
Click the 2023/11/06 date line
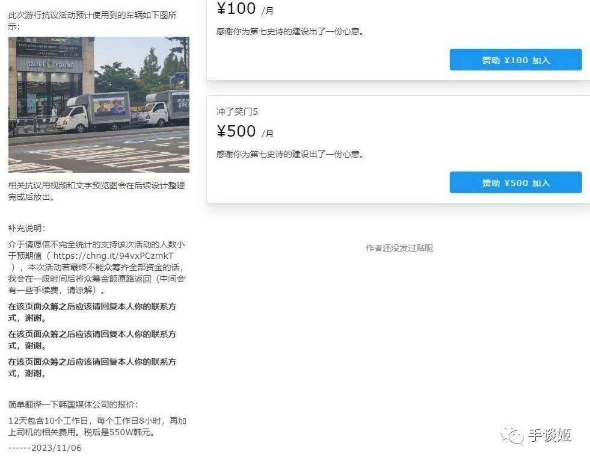coord(45,448)
